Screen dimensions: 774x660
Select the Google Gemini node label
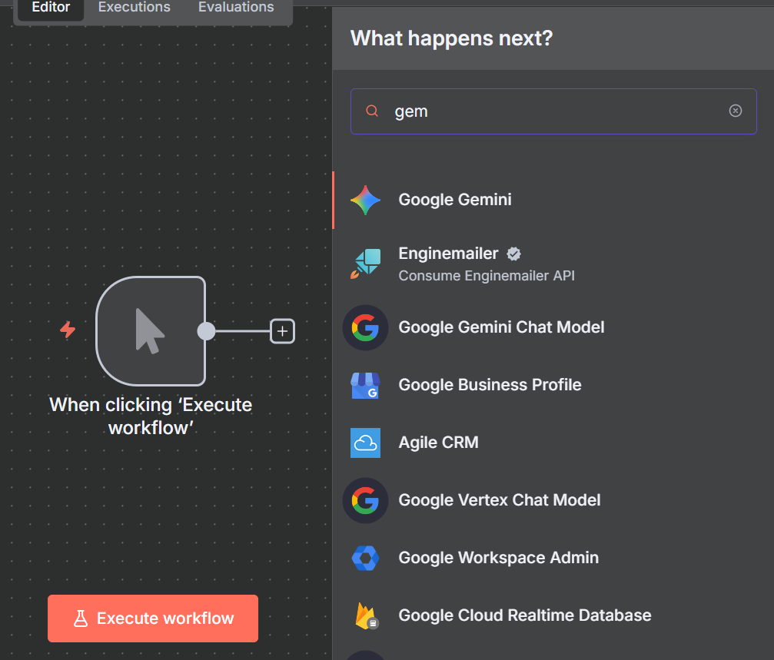click(x=454, y=200)
